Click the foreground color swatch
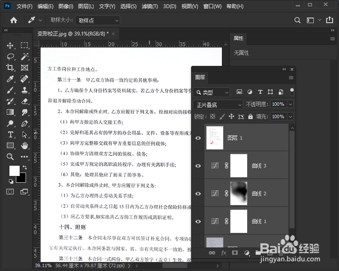This screenshot has width=339, height=271. click(14, 171)
